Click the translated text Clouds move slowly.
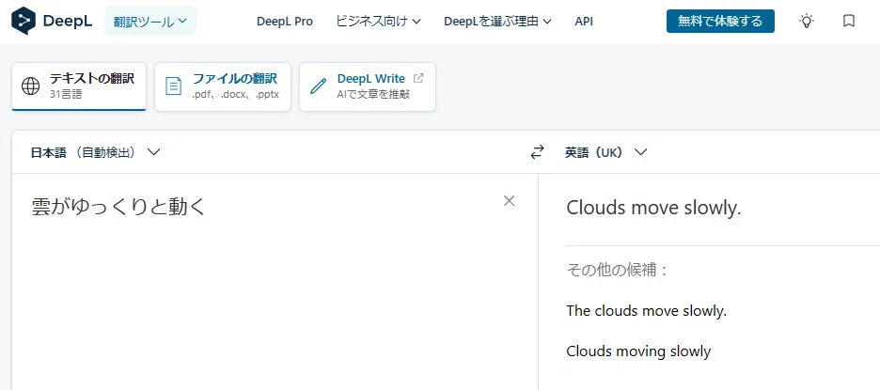The width and height of the screenshot is (880, 390). coord(653,208)
